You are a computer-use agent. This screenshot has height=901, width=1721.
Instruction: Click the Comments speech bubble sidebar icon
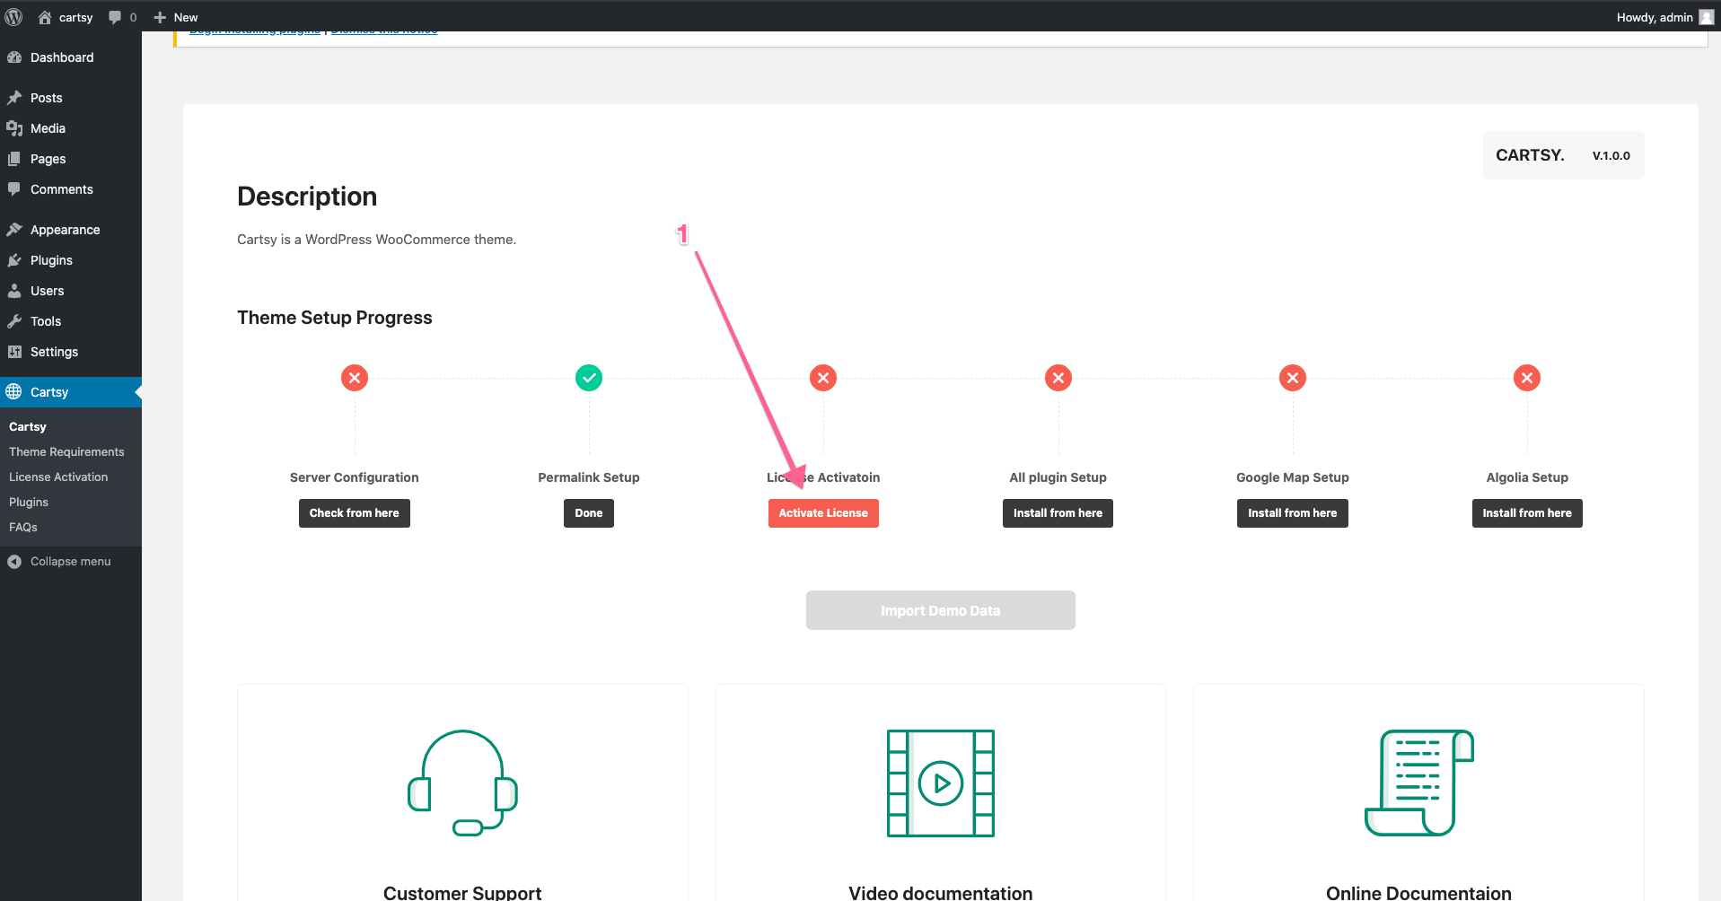click(14, 189)
